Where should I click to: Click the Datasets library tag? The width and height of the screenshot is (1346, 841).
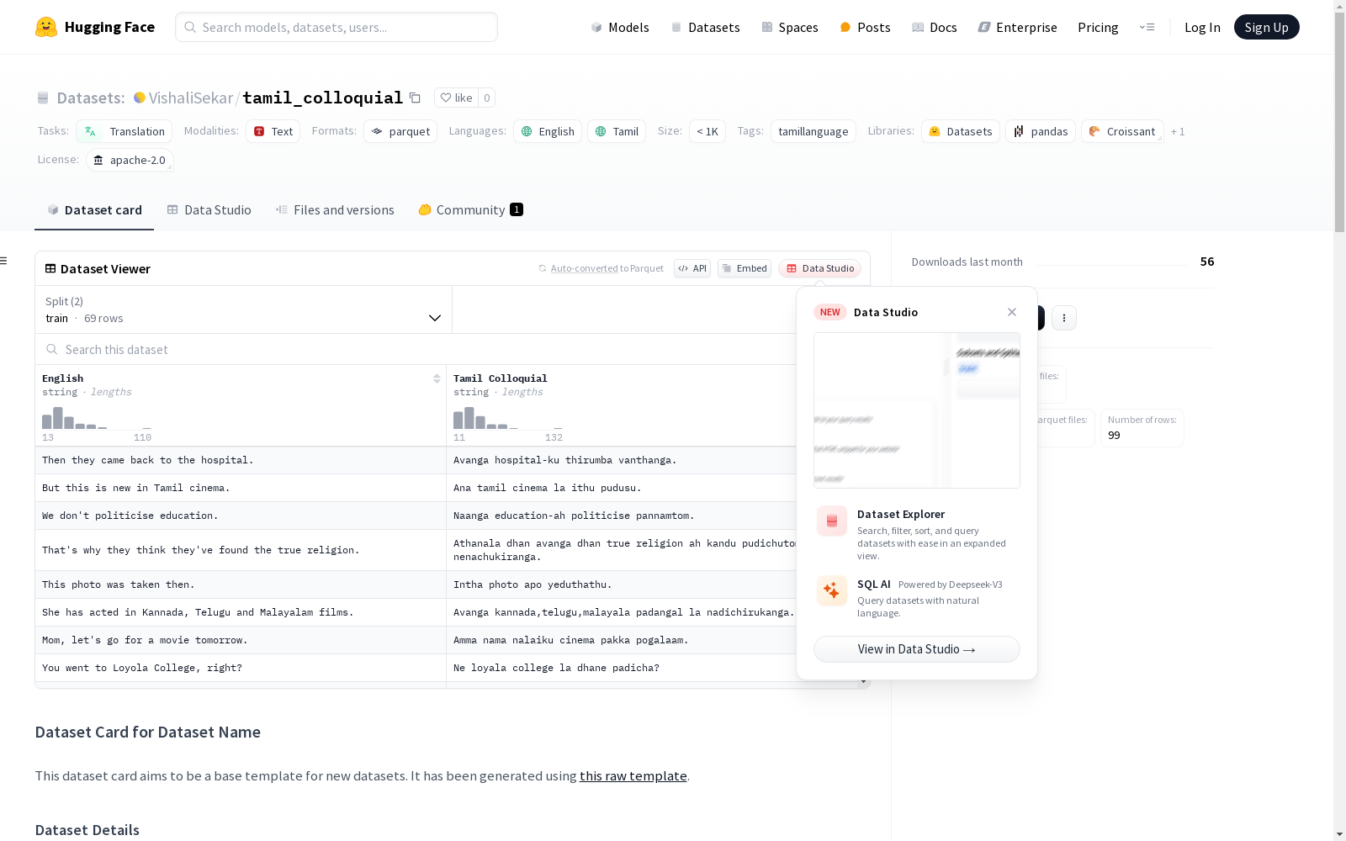coord(961,131)
